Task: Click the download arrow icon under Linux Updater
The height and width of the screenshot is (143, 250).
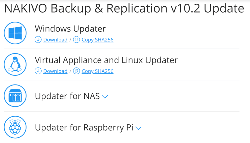Action: click(x=38, y=71)
